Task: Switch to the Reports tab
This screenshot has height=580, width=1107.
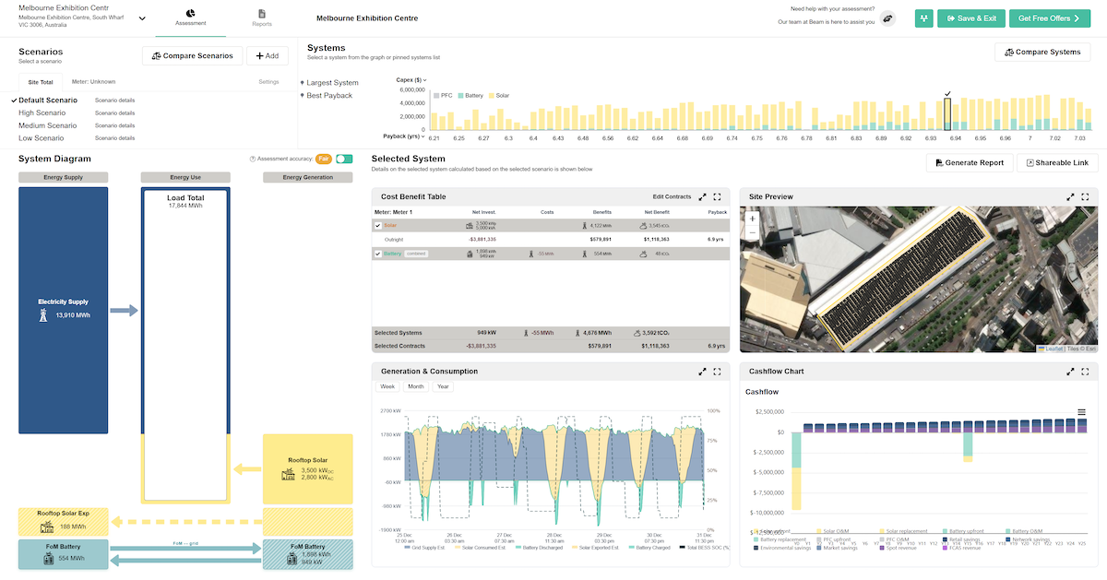Action: tap(262, 18)
